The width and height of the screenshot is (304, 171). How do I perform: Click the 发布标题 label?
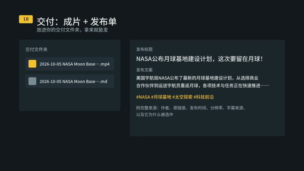(x=145, y=49)
